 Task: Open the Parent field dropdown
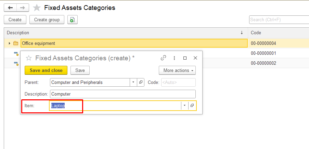[133, 82]
